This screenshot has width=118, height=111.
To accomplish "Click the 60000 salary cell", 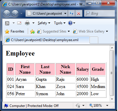I will [83, 79].
